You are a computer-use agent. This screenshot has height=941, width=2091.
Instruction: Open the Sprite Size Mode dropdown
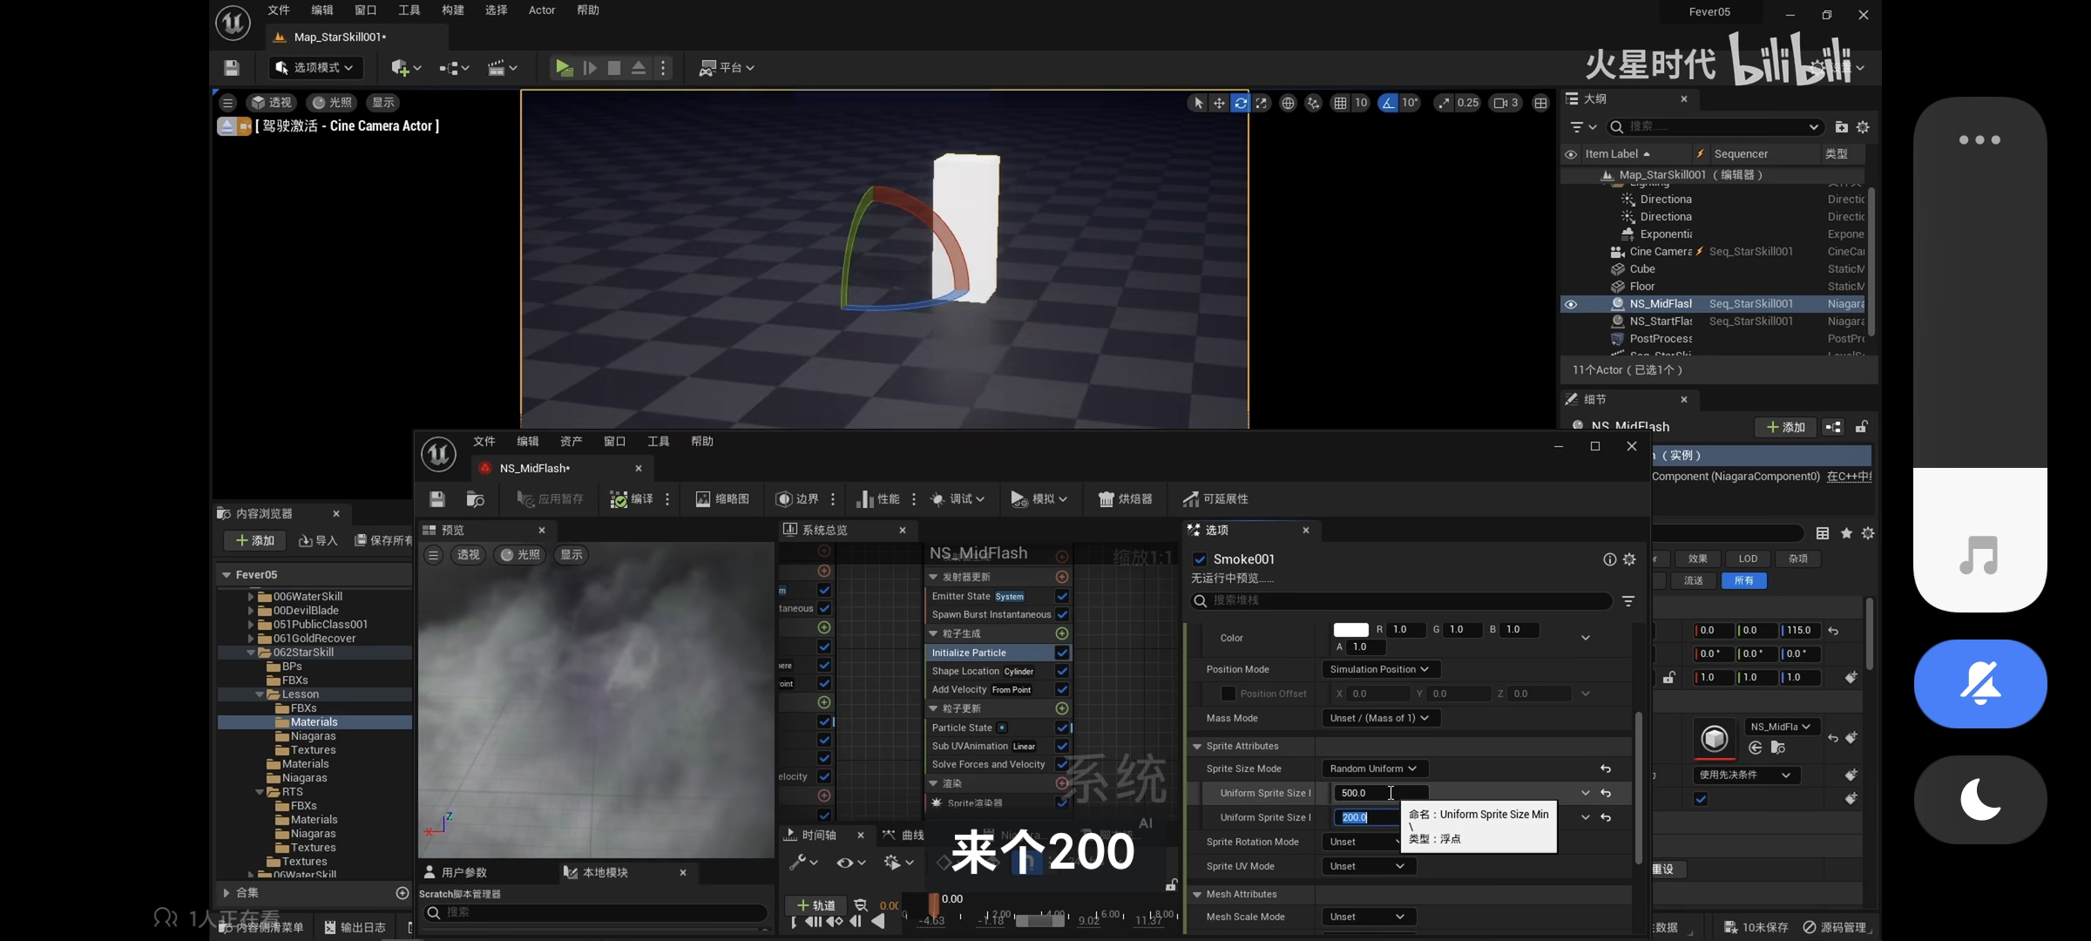coord(1373,768)
